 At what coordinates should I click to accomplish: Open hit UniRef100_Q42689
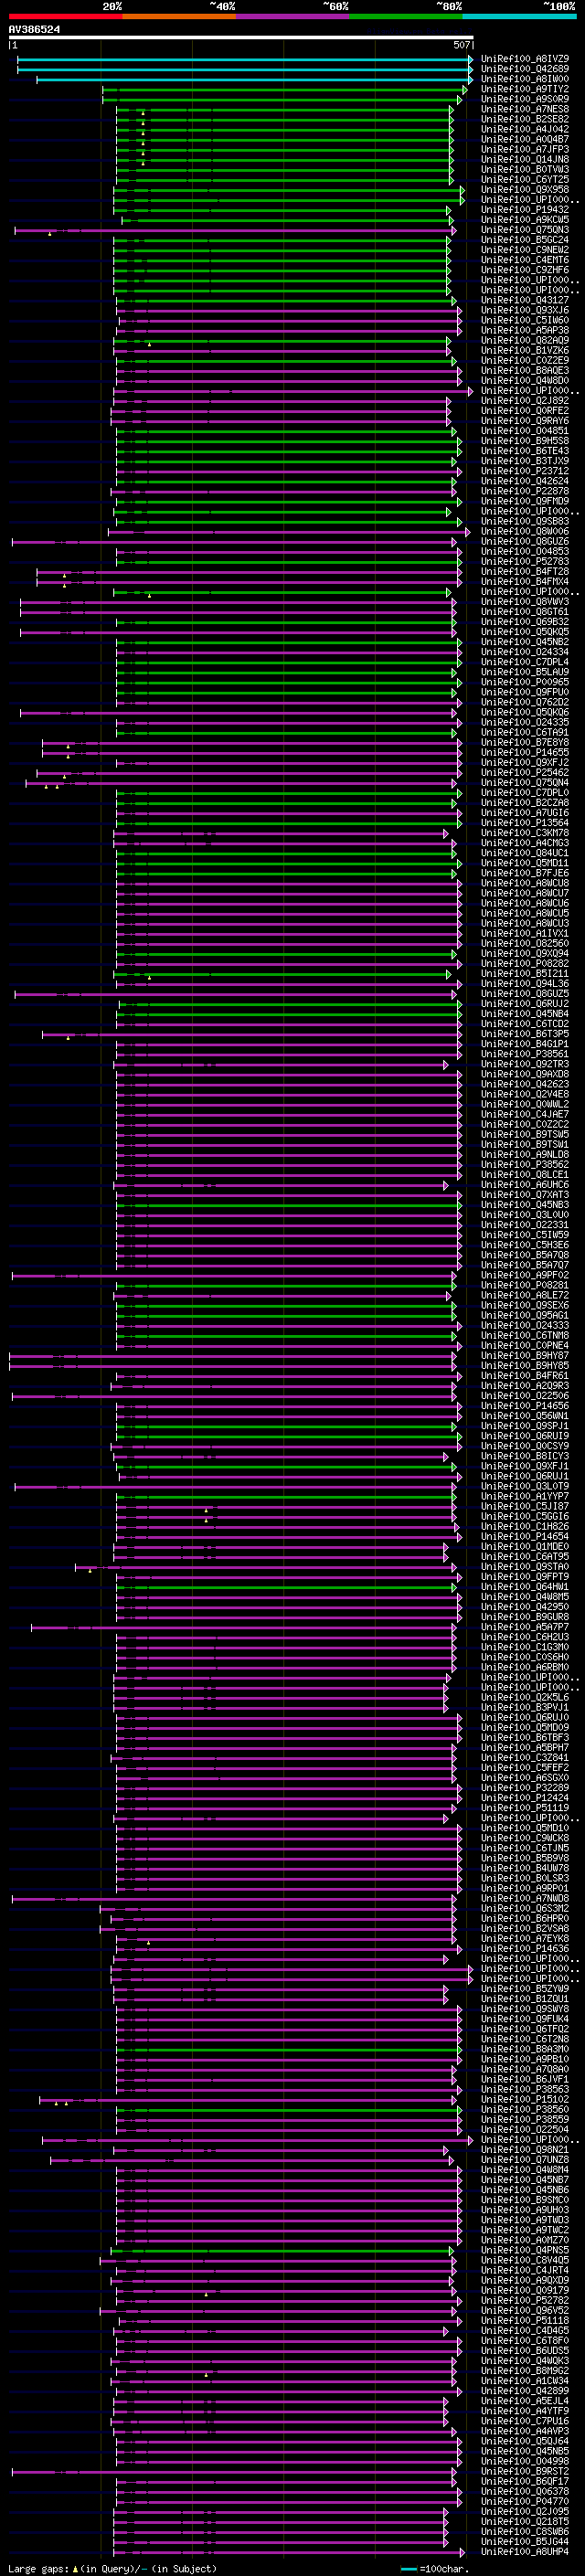(525, 69)
